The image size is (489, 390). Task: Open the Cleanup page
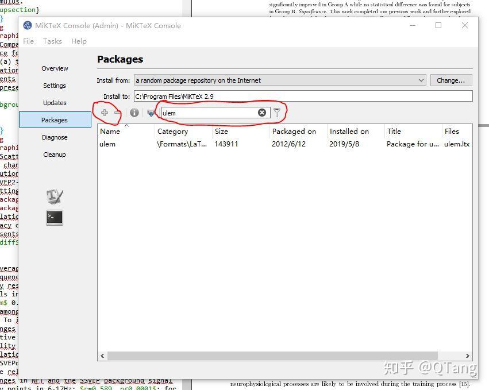(x=55, y=155)
